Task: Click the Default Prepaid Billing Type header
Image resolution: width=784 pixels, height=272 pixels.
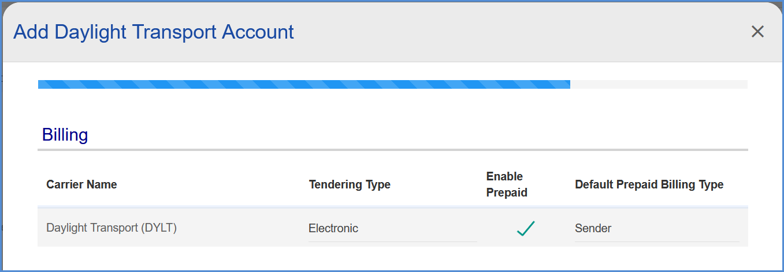Action: point(649,184)
